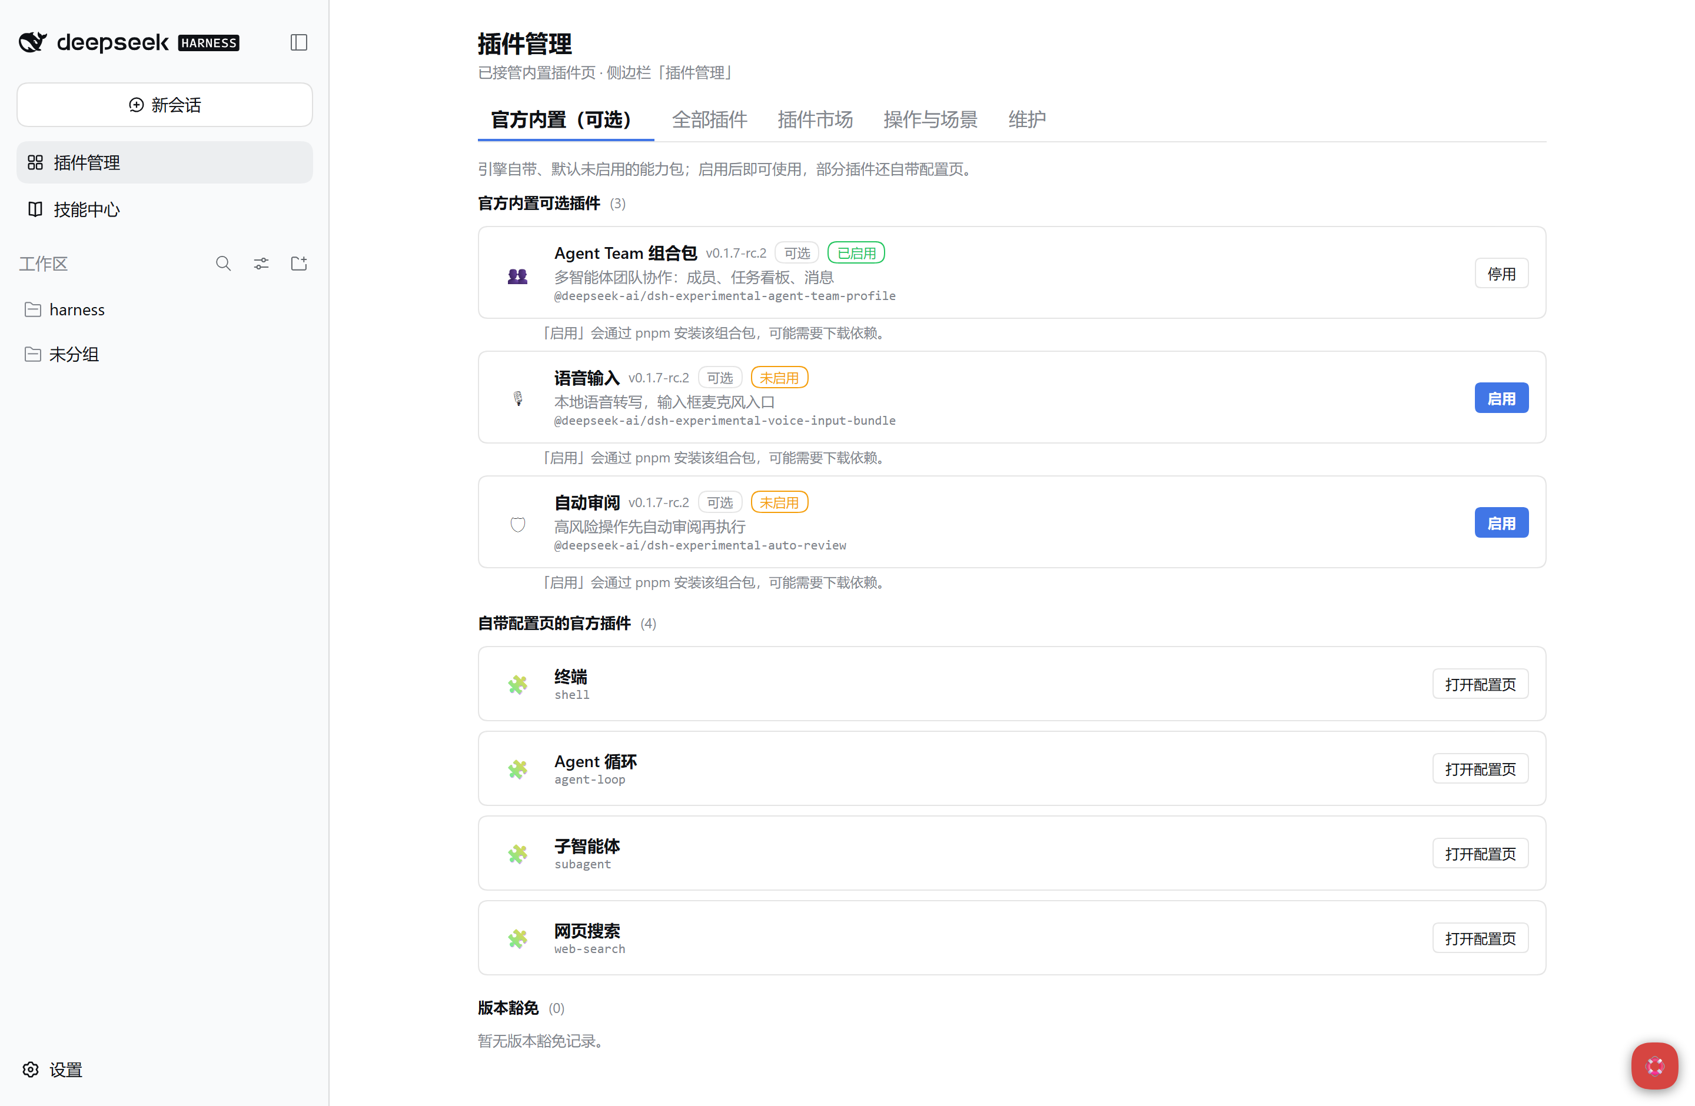
Task: Click the HARNESS badge beside the logo
Action: pyautogui.click(x=209, y=43)
